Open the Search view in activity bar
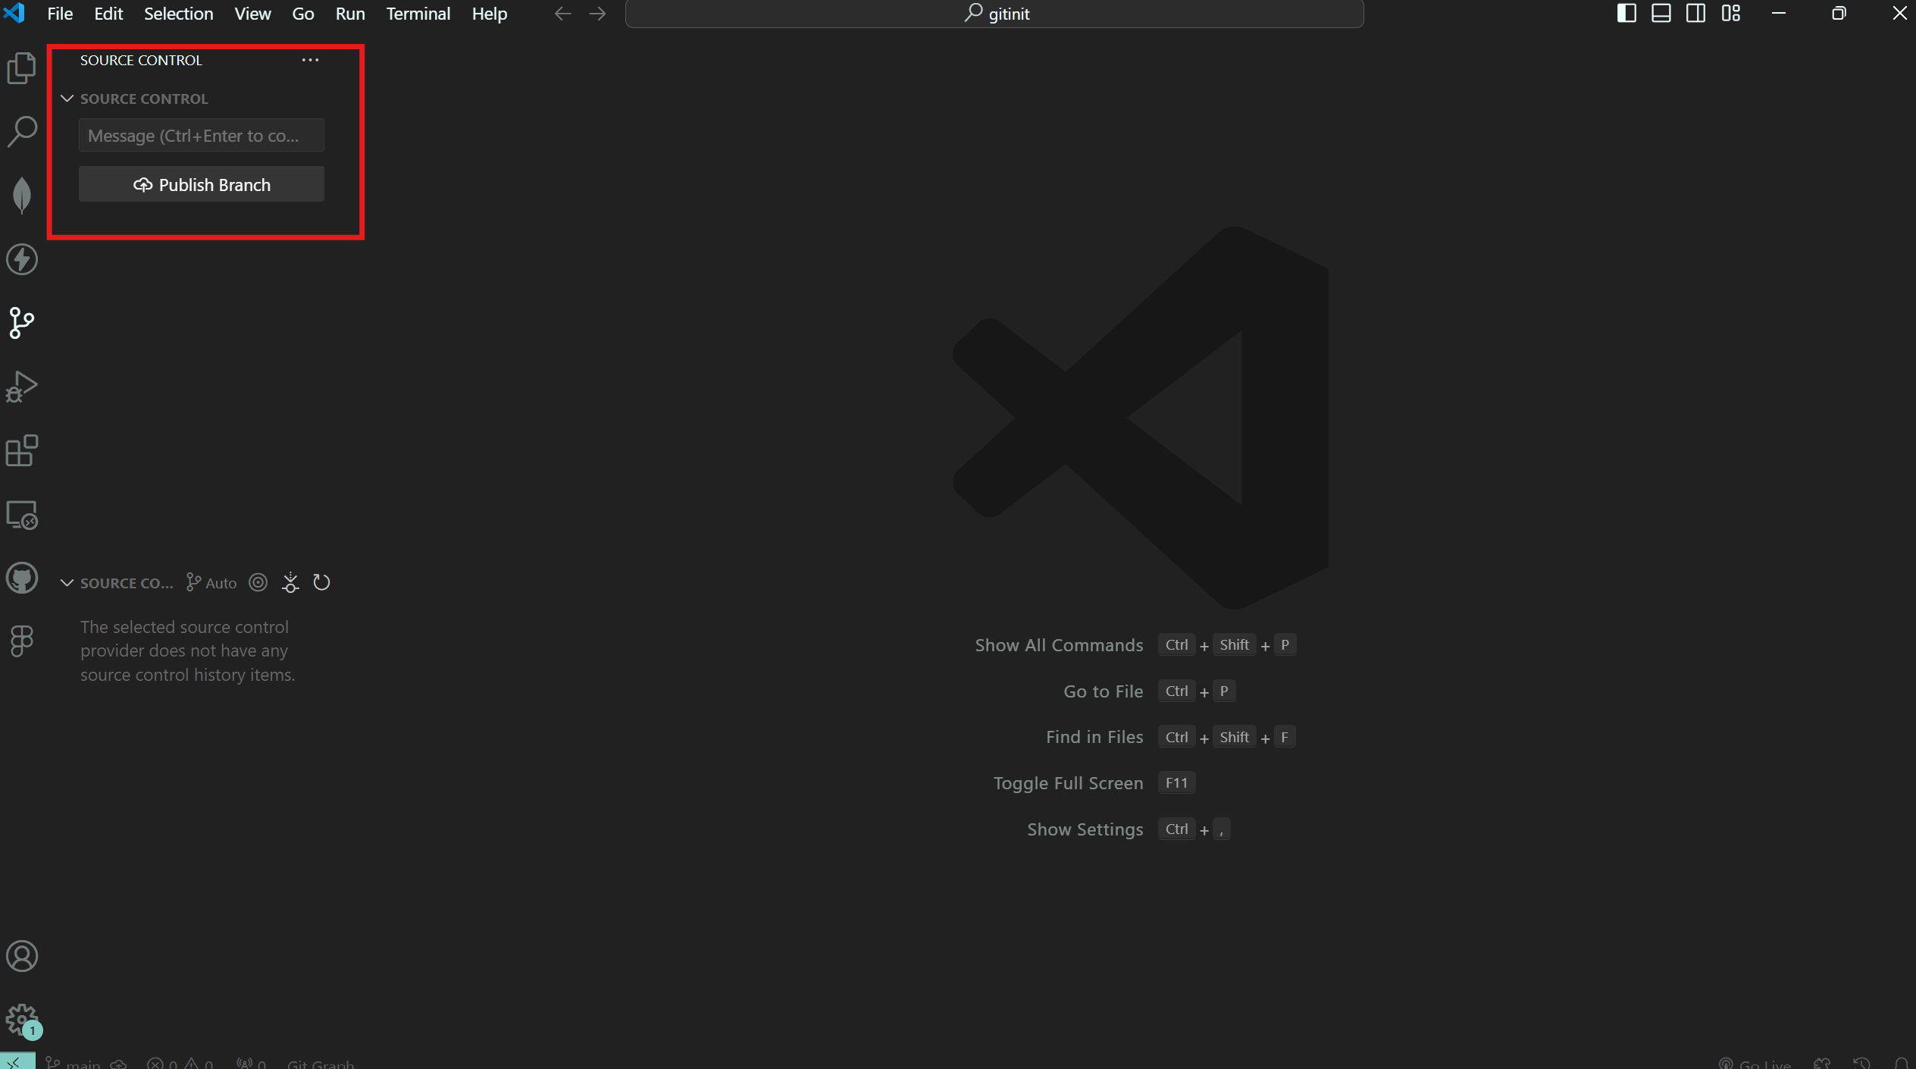 click(x=21, y=131)
